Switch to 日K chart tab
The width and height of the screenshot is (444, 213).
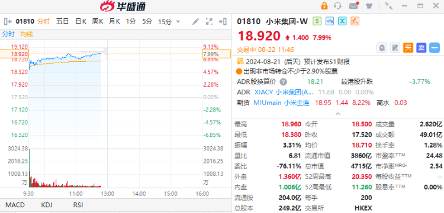(x=81, y=21)
